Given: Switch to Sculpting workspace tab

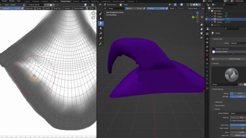Looking at the screenshot, I should (45, 1).
